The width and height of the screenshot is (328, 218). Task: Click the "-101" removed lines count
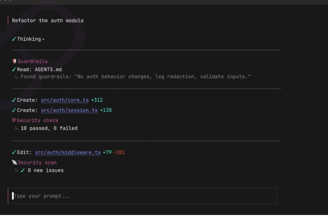[x=119, y=152]
